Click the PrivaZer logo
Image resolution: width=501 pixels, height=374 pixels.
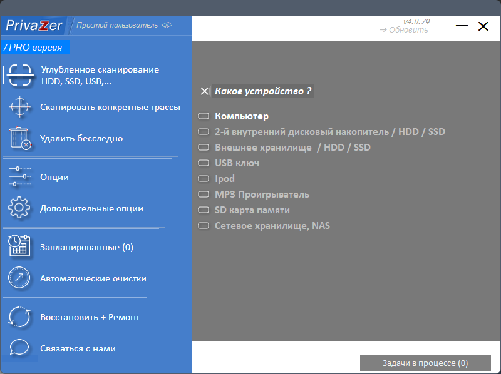(34, 26)
